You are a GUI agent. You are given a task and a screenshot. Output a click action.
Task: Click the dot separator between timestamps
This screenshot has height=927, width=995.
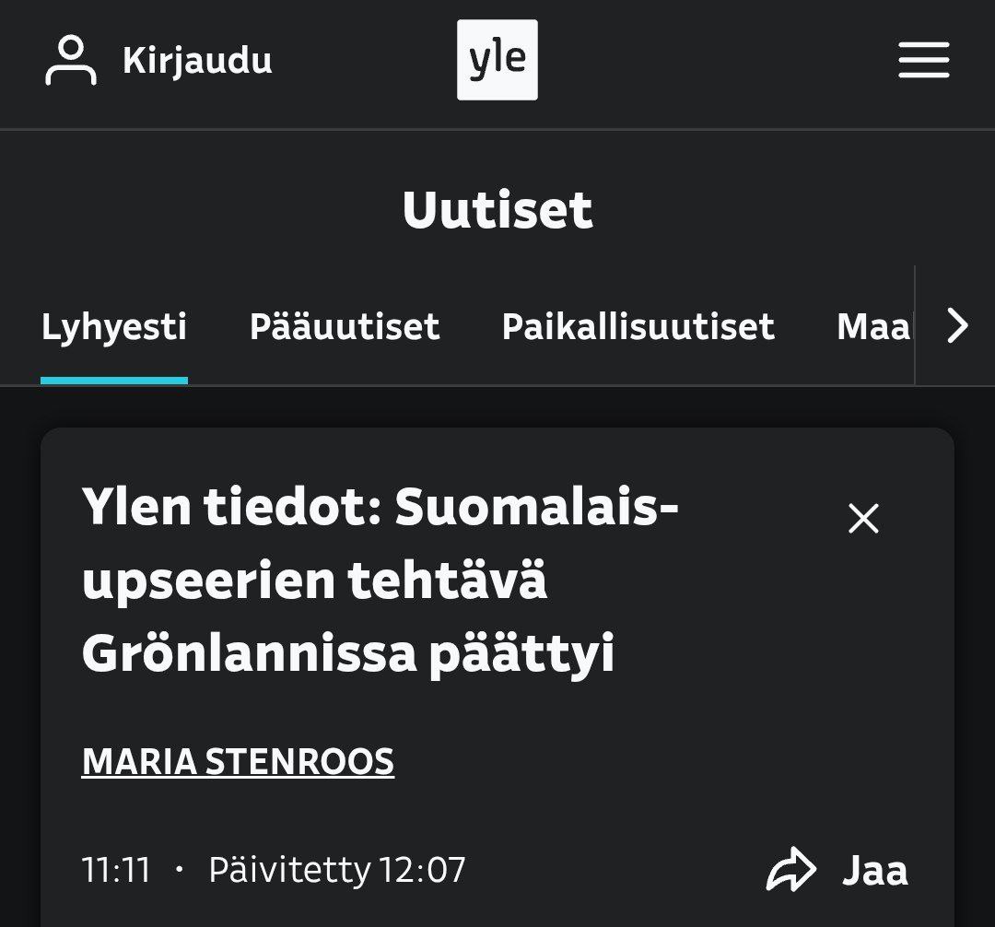(x=179, y=870)
